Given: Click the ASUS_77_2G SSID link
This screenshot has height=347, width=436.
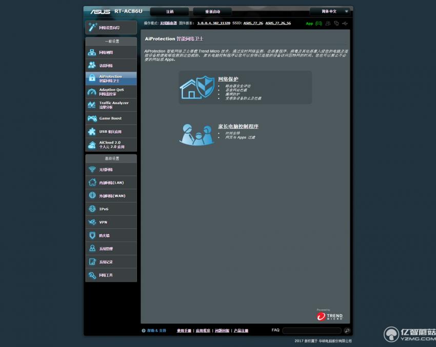Looking at the screenshot, I should point(253,23).
